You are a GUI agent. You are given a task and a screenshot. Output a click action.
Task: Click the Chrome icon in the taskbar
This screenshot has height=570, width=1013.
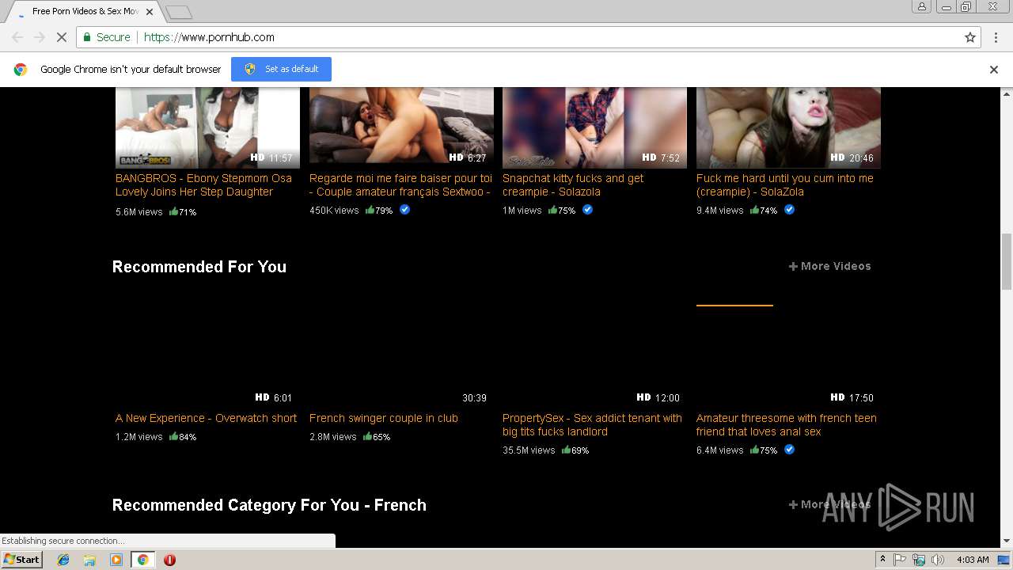(x=142, y=560)
